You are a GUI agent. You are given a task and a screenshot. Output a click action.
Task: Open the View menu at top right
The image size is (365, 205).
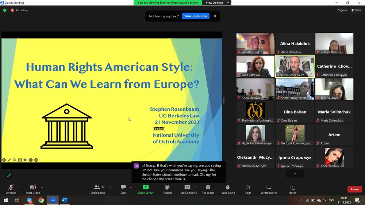(356, 10)
